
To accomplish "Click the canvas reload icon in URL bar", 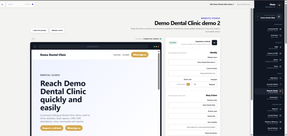I will coord(99,47).
